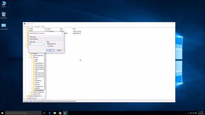Screen dimensions: 205x115
Task: Click the taskbar search box
Action: click(x=23, y=113)
